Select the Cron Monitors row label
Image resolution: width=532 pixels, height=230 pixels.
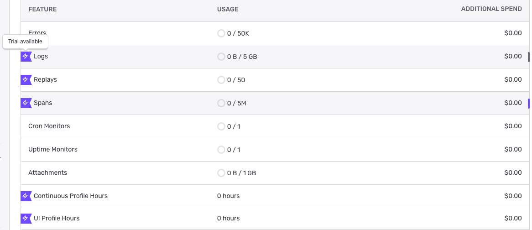(49, 126)
